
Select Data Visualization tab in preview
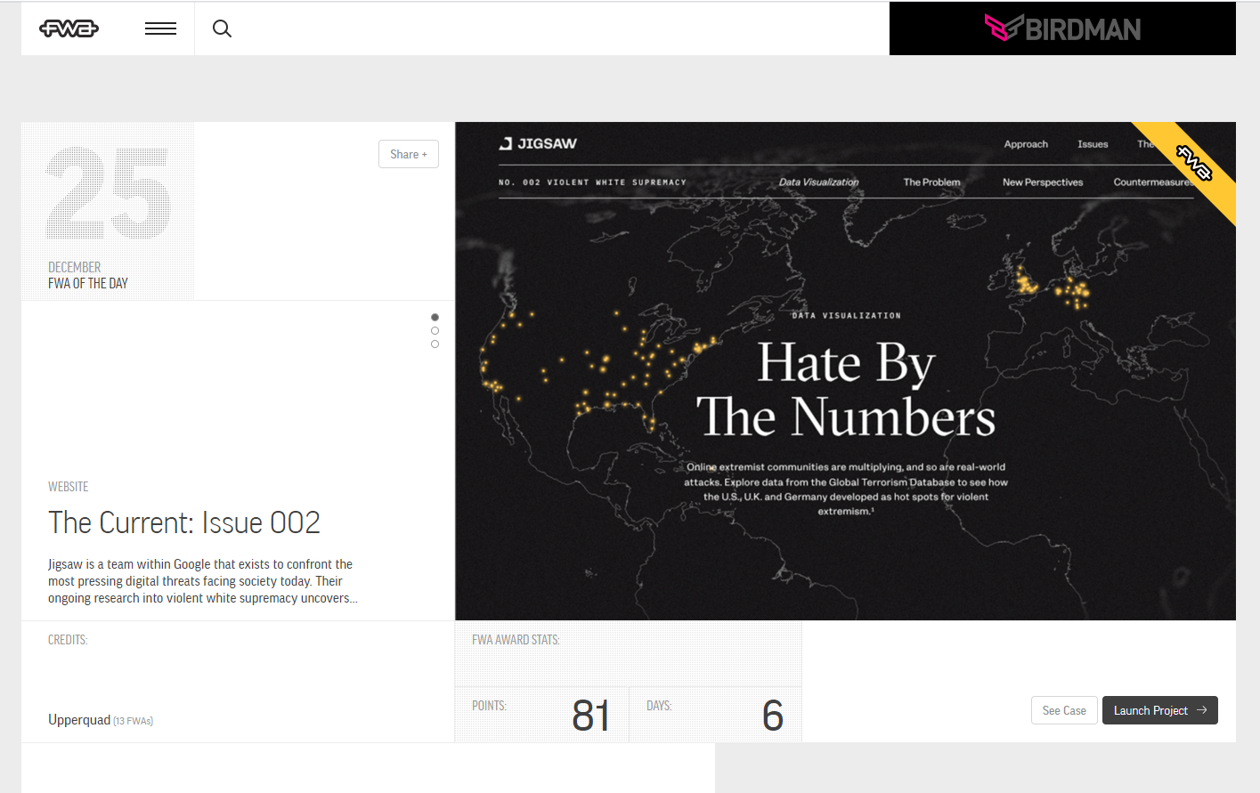click(818, 182)
